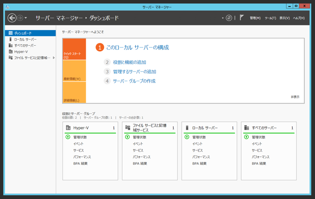Screen dimensions: 315x199
Task: Click the ファイル サービスと記憶域サービス tile icon
Action: click(128, 128)
